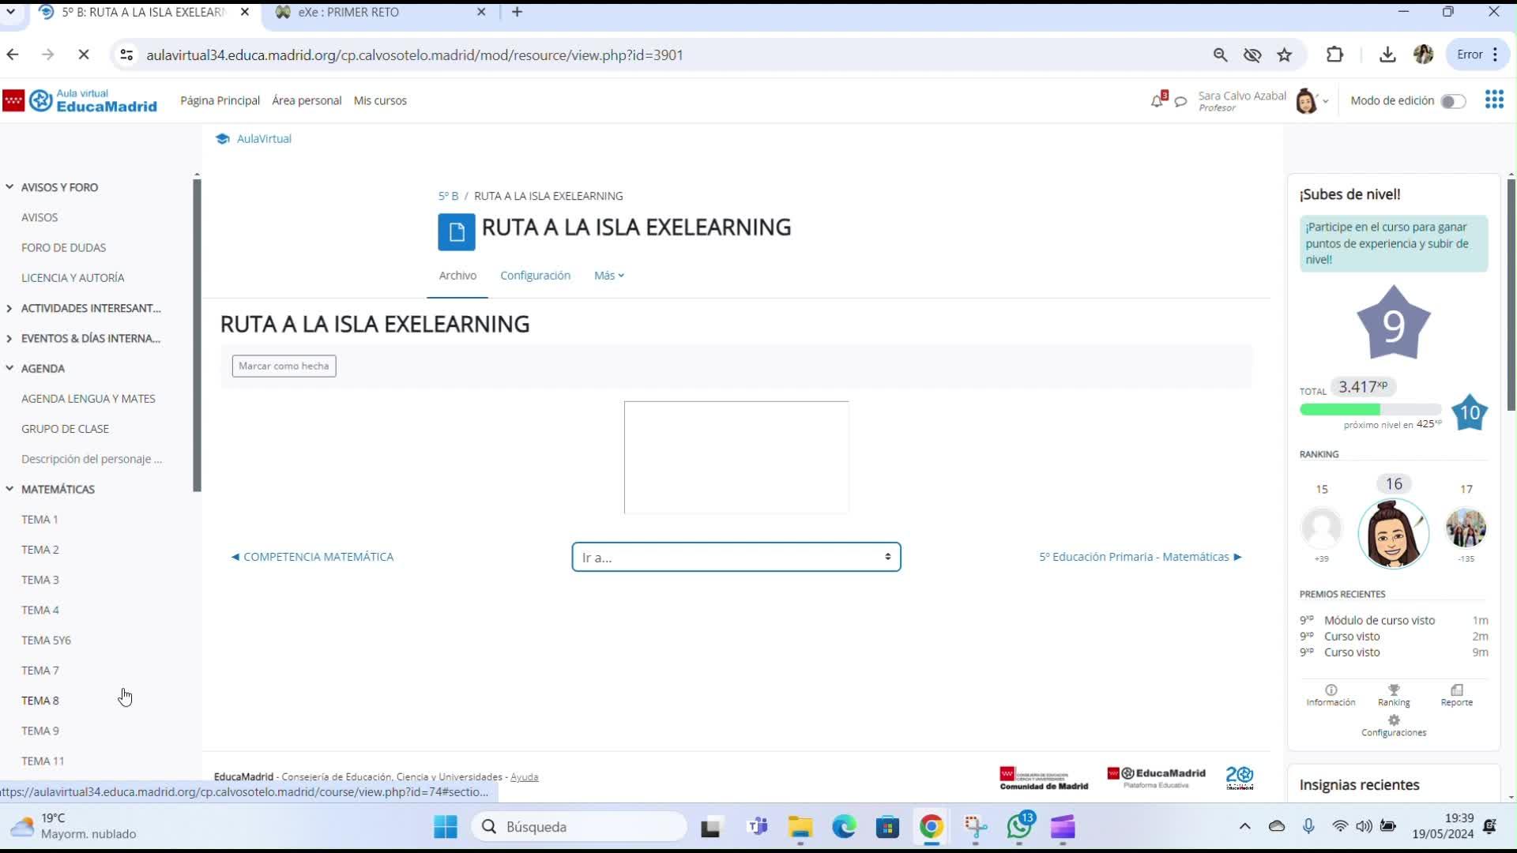Select TEMA 8 in the course index

tap(40, 701)
